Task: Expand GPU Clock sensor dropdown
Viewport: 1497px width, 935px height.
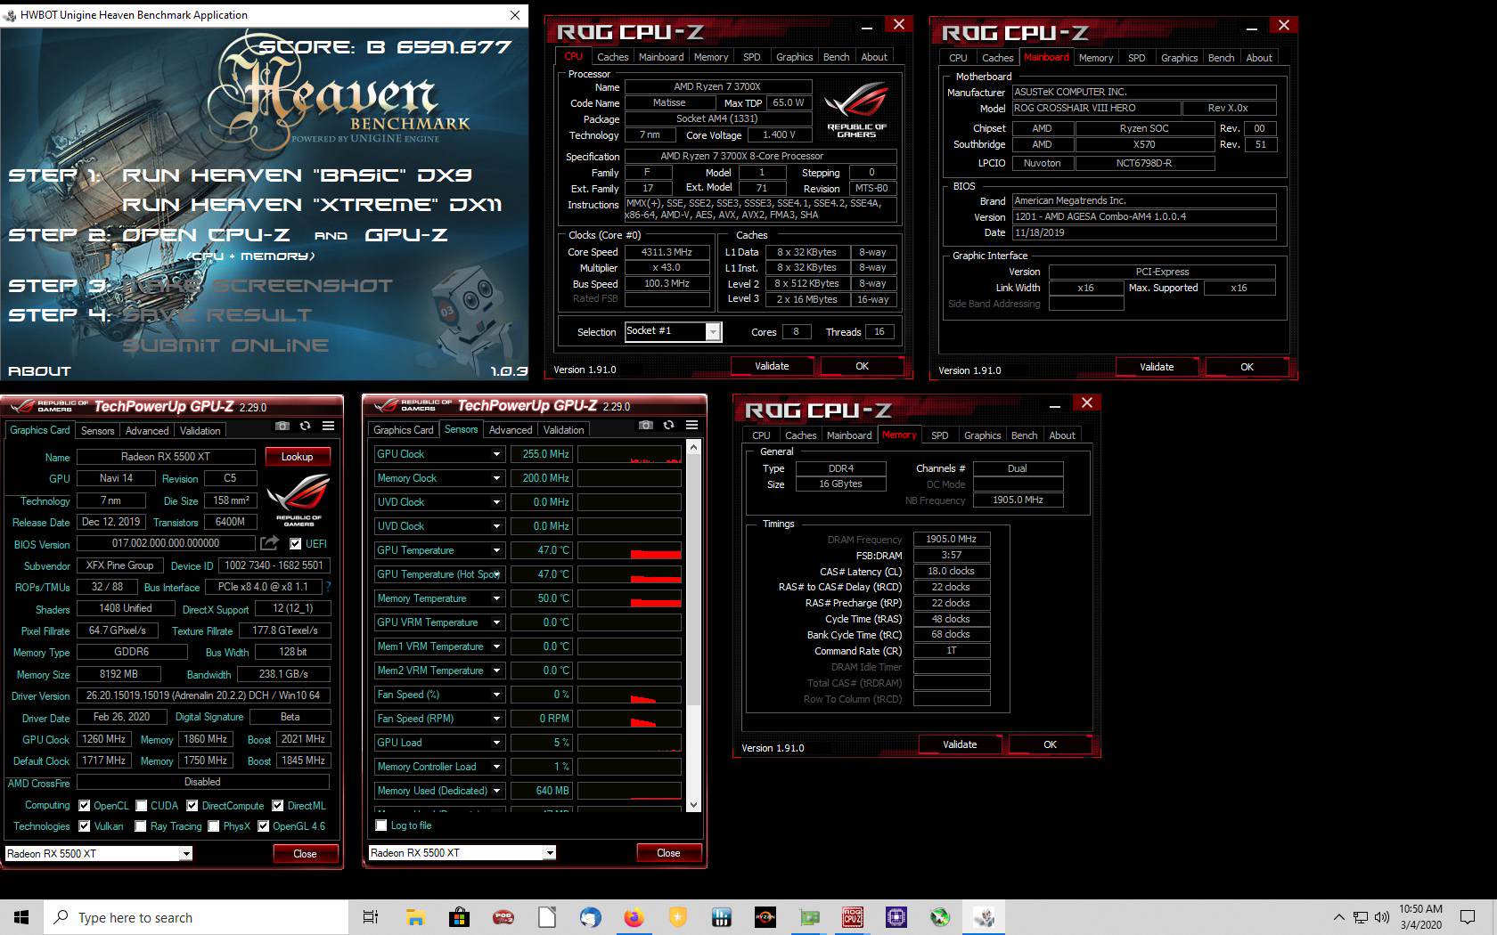Action: pyautogui.click(x=496, y=454)
